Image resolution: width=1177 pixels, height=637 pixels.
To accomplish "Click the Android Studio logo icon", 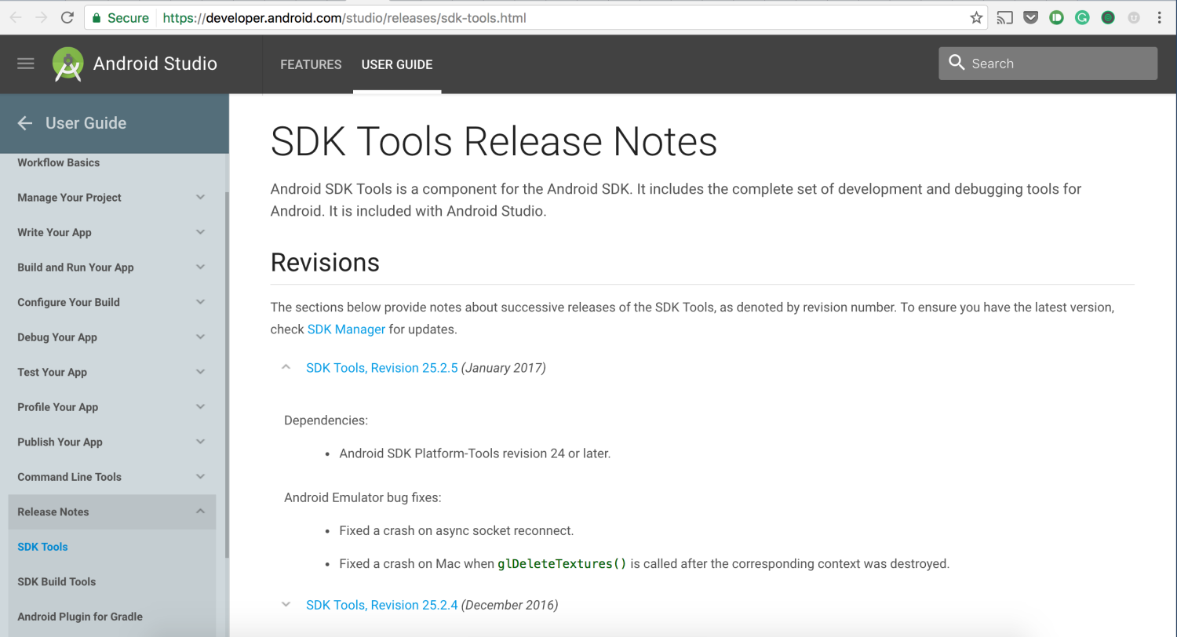I will pos(68,64).
